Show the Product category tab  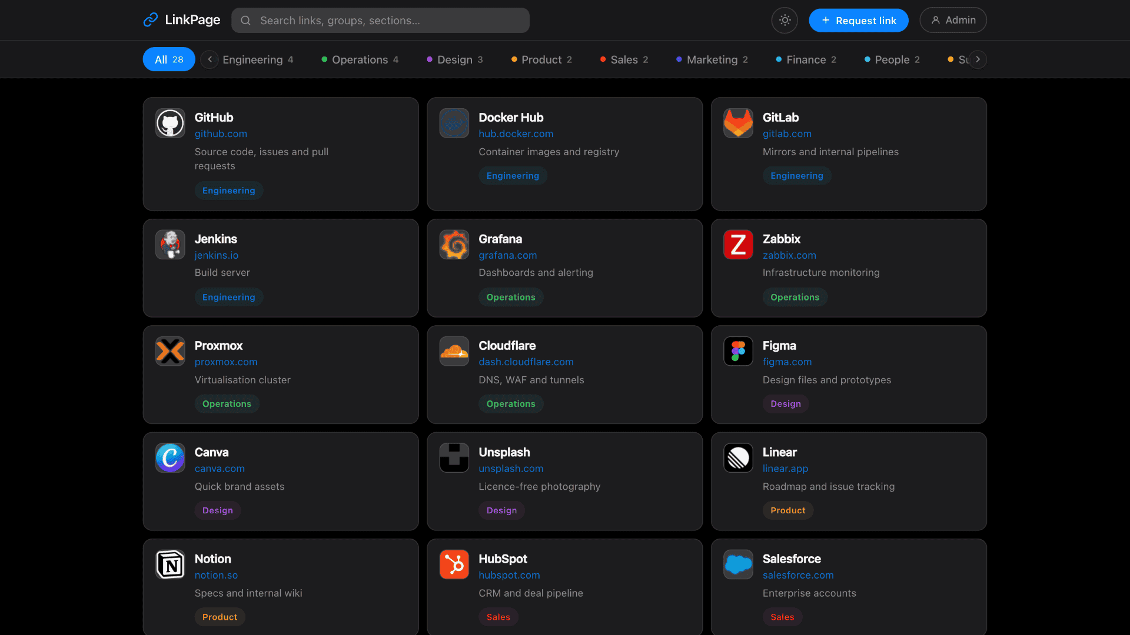click(x=541, y=59)
